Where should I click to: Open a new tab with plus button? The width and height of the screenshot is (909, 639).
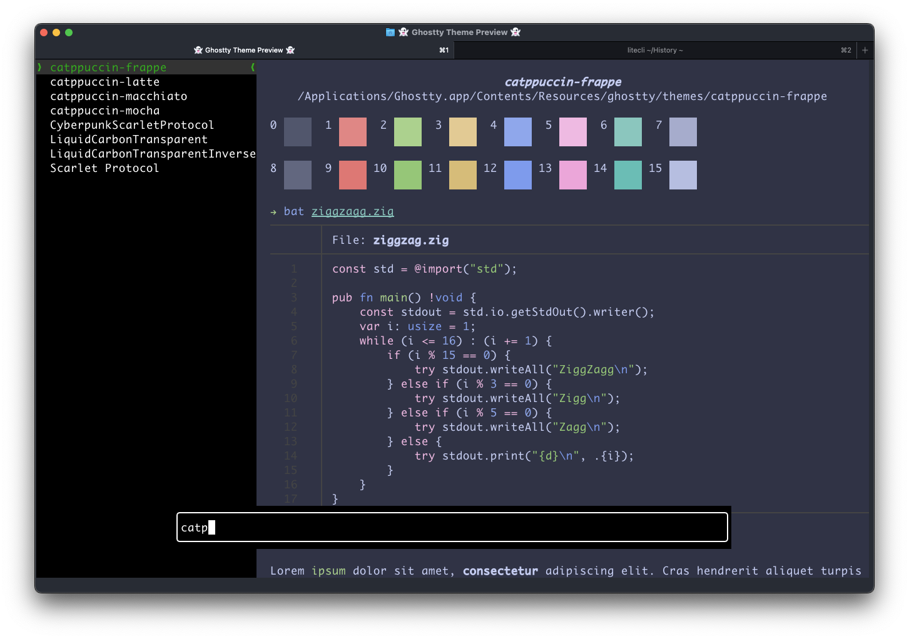(865, 50)
